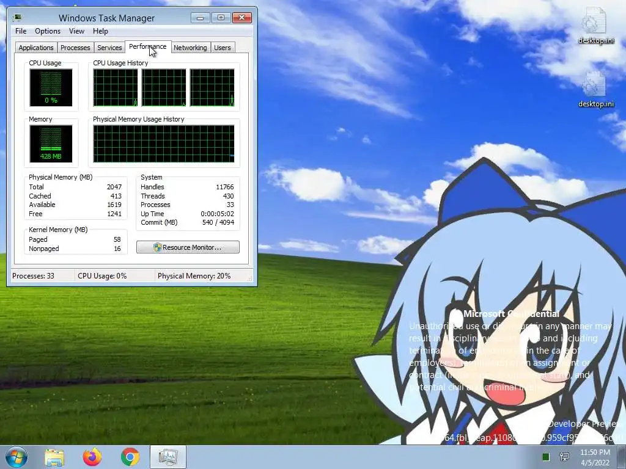Click the Up Time value 0:00:05:02
This screenshot has width=626, height=469.
click(217, 214)
